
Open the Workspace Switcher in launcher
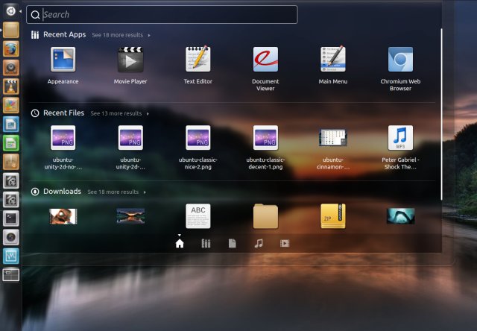click(11, 275)
